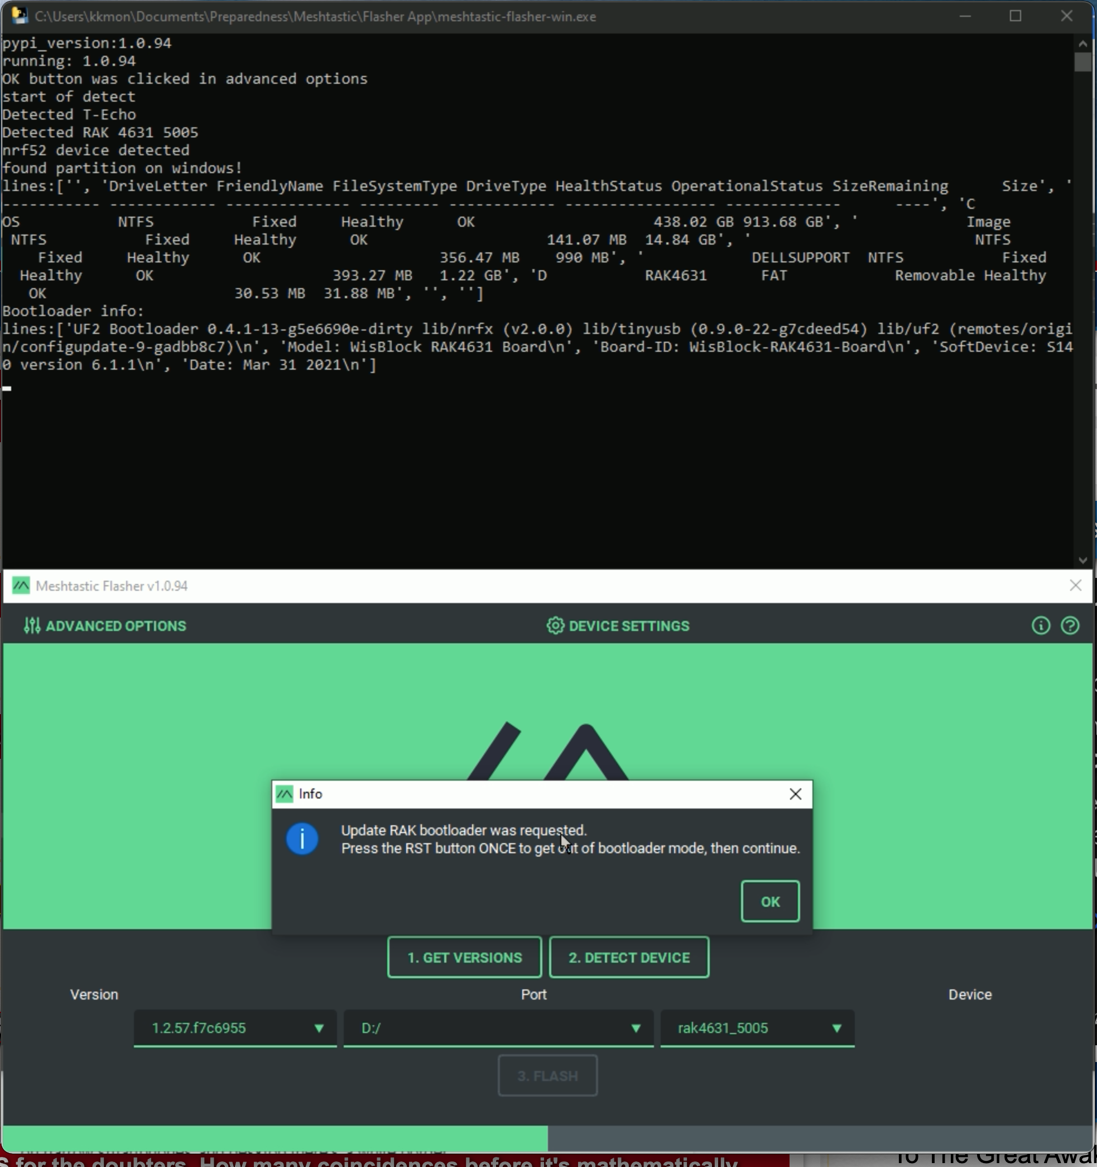Dismiss the Info dialog with its X

click(x=796, y=793)
